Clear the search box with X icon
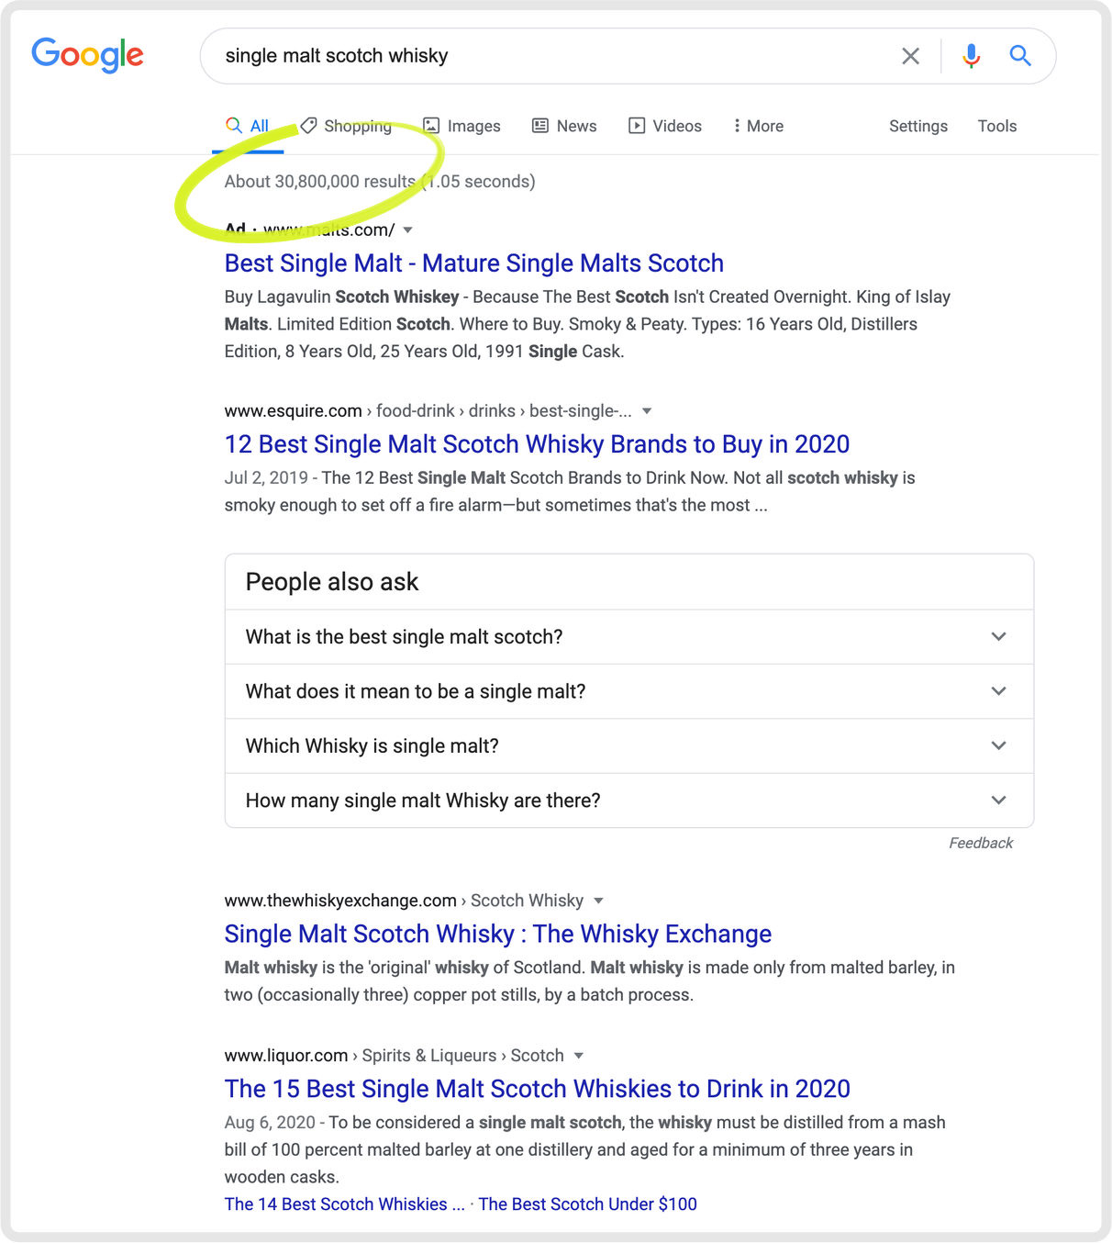The width and height of the screenshot is (1112, 1243). 910,56
